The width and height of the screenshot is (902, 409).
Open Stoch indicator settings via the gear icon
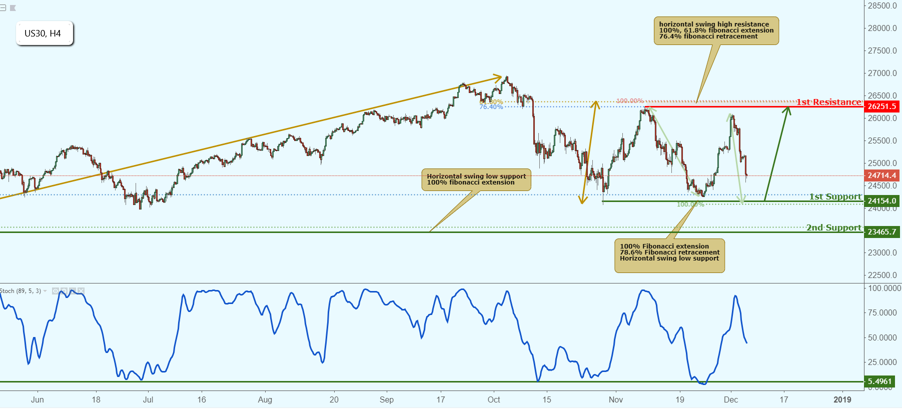pyautogui.click(x=64, y=291)
